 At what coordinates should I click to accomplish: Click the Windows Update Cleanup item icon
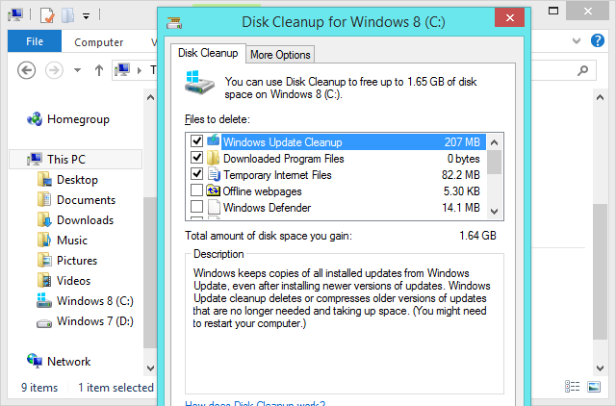(214, 140)
